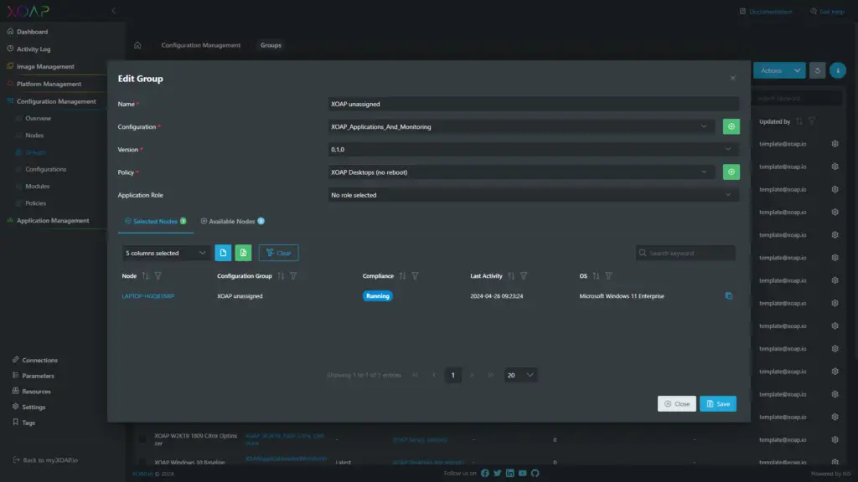Sort by Compliance column

coord(402,276)
